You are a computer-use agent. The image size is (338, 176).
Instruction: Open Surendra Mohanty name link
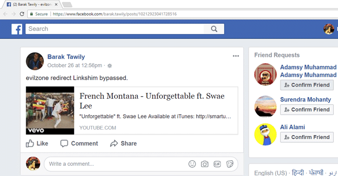[305, 100]
